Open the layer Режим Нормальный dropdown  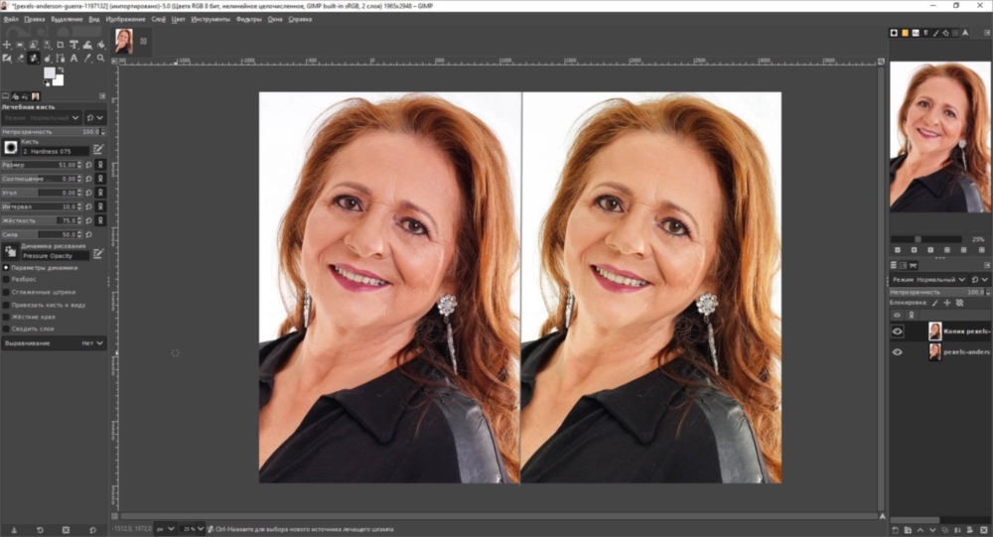(929, 279)
